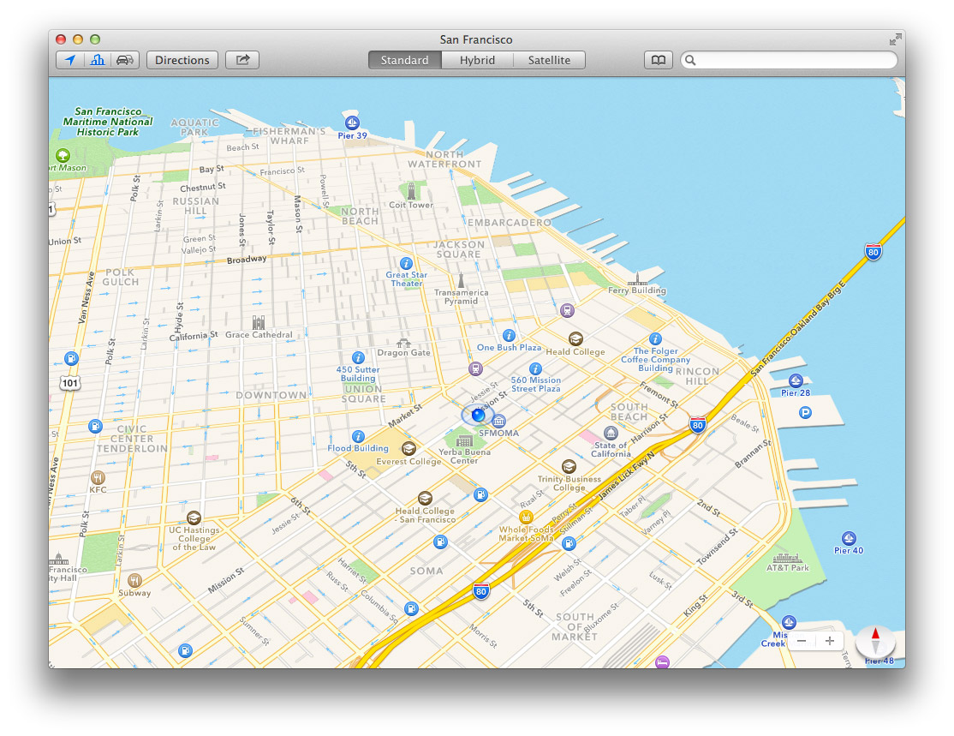Click the blue current location dot
This screenshot has height=736, width=954.
(x=478, y=416)
